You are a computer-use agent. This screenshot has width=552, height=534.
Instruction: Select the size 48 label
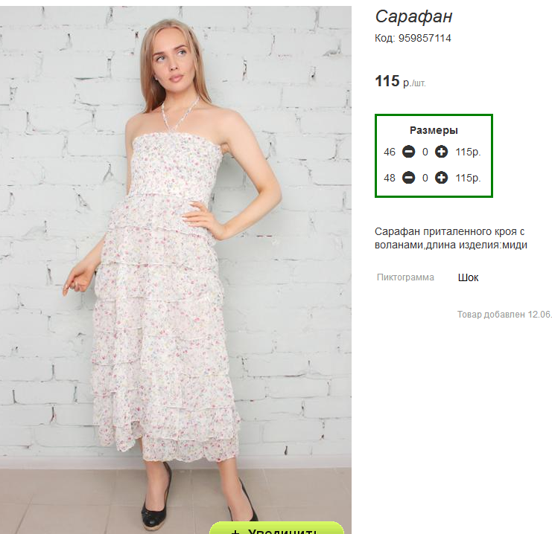pyautogui.click(x=390, y=178)
